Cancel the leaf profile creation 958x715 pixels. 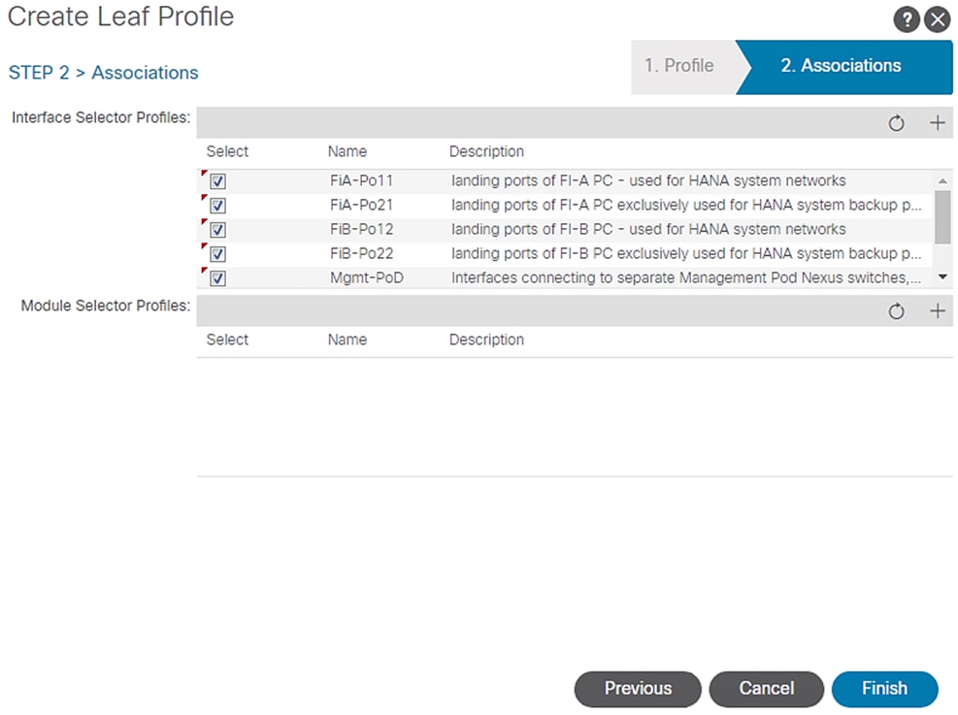coord(766,689)
